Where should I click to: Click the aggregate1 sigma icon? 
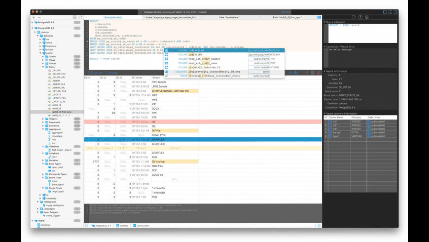coord(49,133)
